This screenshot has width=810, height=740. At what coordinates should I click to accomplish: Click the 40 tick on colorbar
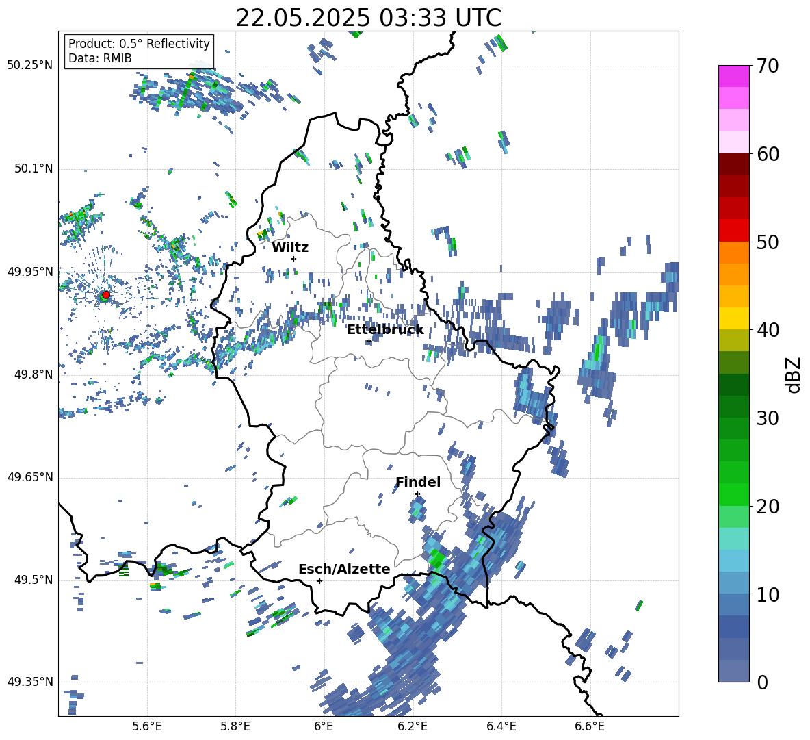click(768, 330)
